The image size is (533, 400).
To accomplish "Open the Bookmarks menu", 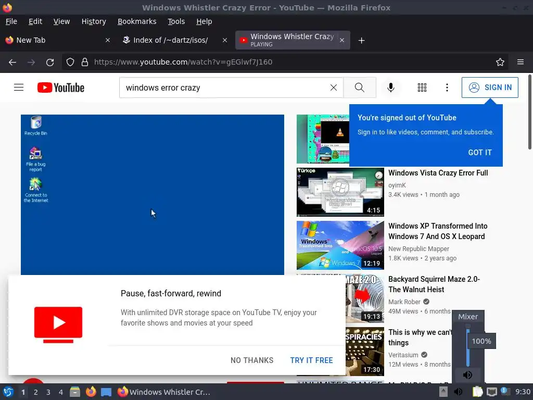I will (x=137, y=21).
